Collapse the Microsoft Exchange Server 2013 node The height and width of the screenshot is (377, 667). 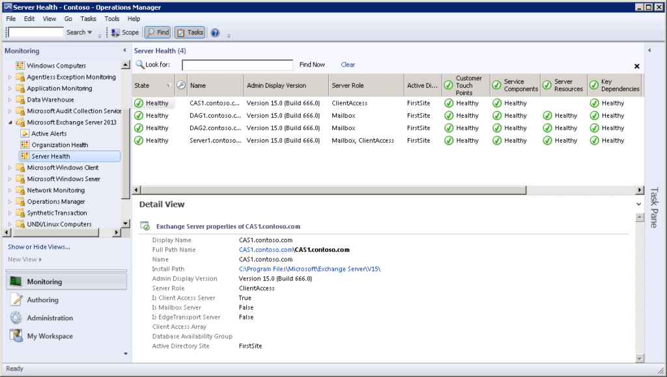10,122
